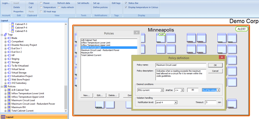Select the Virtual Server tag icon
This screenshot has width=259, height=119.
[x=9, y=69]
